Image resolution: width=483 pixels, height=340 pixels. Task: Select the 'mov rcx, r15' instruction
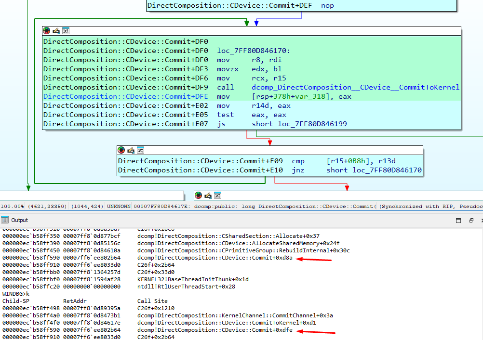pos(251,78)
